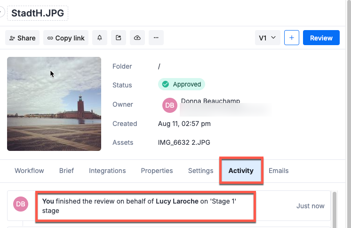Switch to the Workflow tab

point(29,171)
